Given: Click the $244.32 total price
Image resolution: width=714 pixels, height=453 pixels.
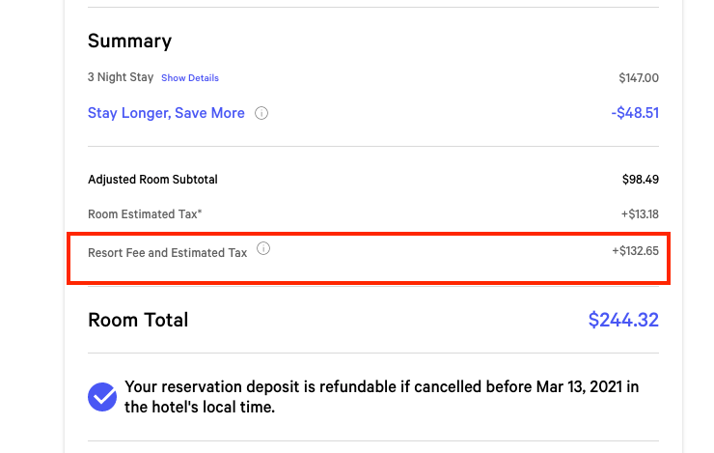Looking at the screenshot, I should coord(623,320).
